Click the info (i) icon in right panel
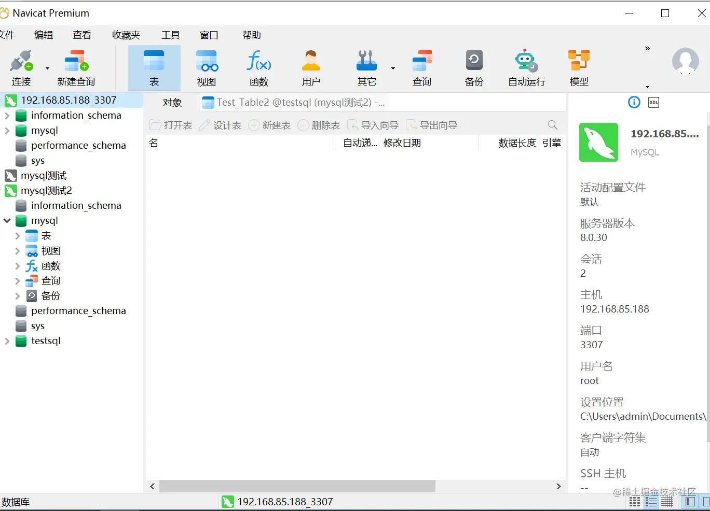Screen dimensions: 710x511 [x=634, y=102]
